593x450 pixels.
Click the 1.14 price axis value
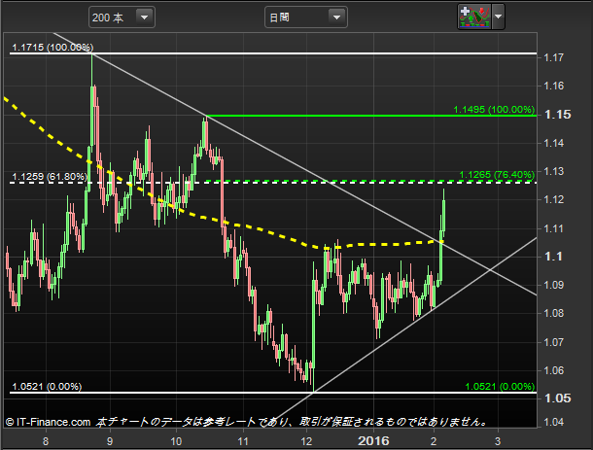point(553,143)
